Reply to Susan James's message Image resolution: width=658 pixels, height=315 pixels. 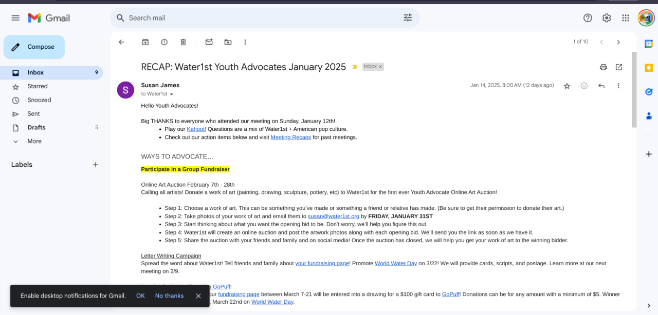click(601, 86)
